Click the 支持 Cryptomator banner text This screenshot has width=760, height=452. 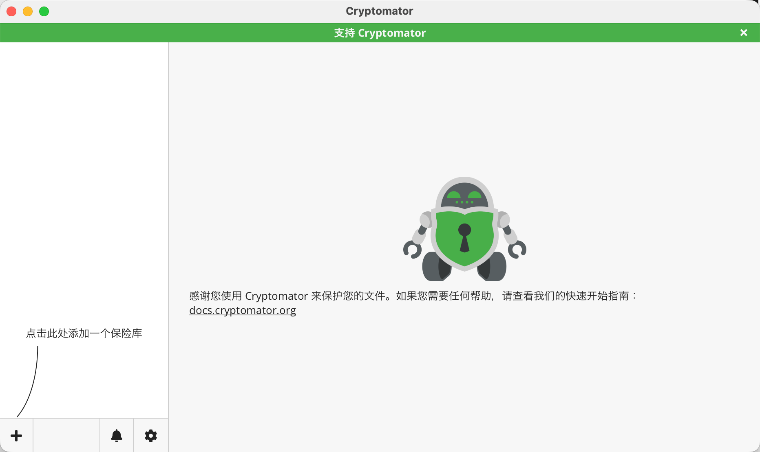coord(380,33)
